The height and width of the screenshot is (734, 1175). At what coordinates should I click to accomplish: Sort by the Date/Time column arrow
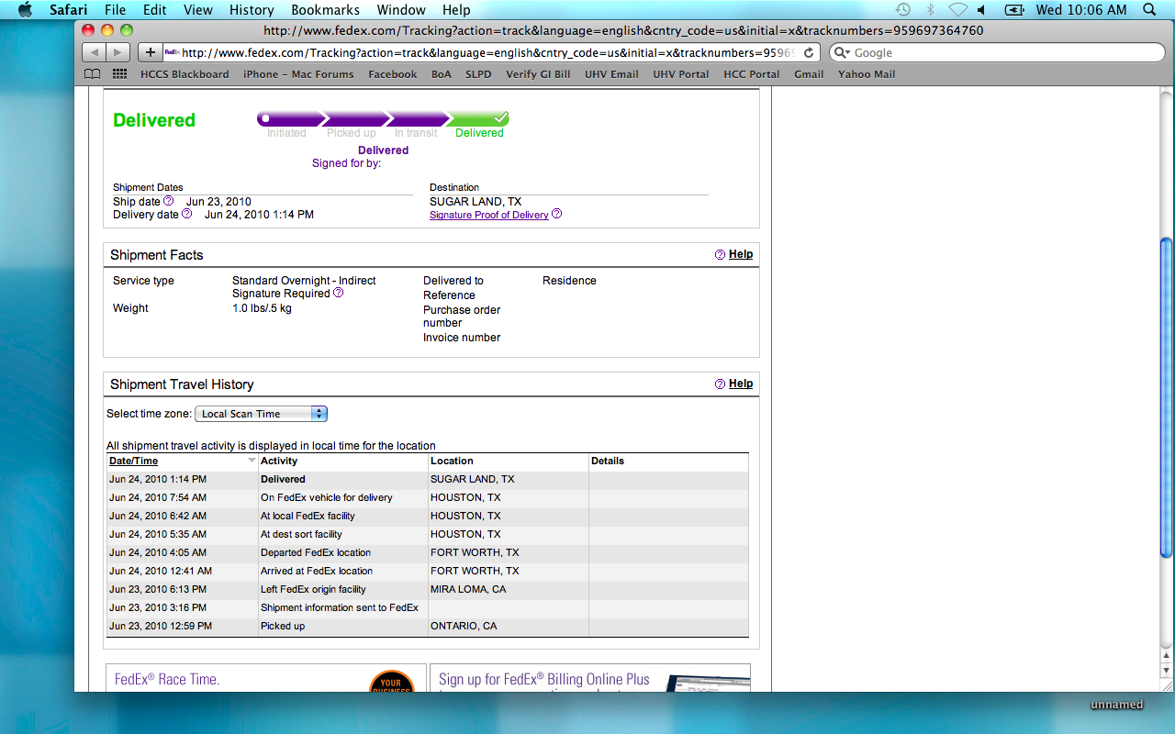point(252,461)
